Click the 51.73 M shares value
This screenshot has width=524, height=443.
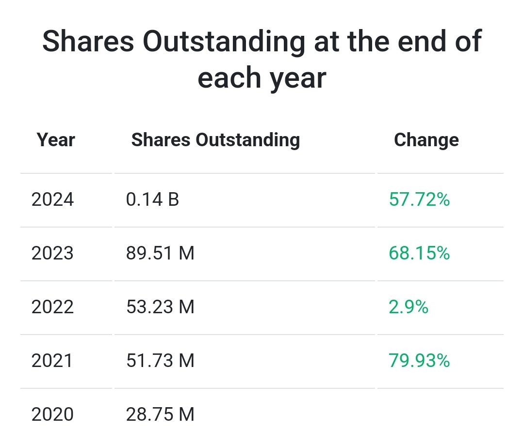pos(160,361)
